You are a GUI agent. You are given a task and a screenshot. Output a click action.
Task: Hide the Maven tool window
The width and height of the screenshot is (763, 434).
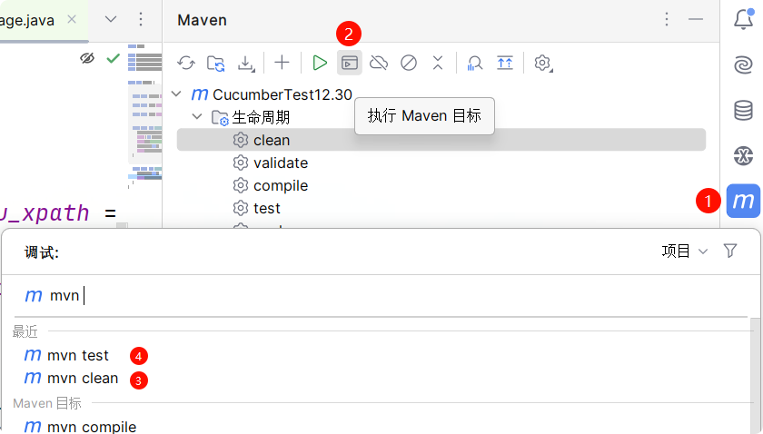tap(696, 19)
